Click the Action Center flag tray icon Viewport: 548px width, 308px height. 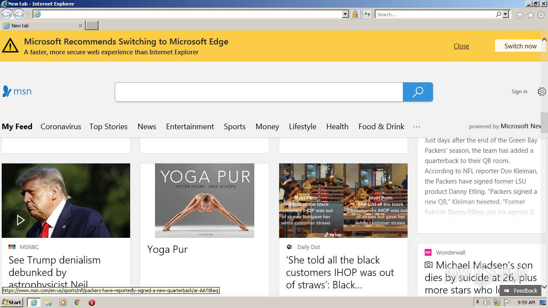tap(507, 302)
